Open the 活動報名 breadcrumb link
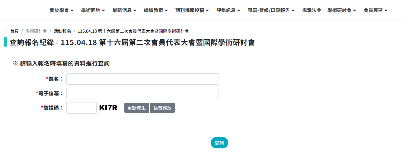 (x=62, y=31)
